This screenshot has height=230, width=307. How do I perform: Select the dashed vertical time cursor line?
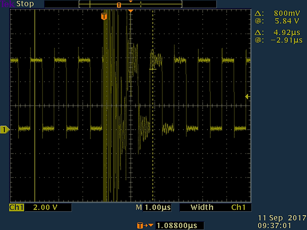153,106
